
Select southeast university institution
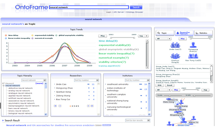coord(118,84)
